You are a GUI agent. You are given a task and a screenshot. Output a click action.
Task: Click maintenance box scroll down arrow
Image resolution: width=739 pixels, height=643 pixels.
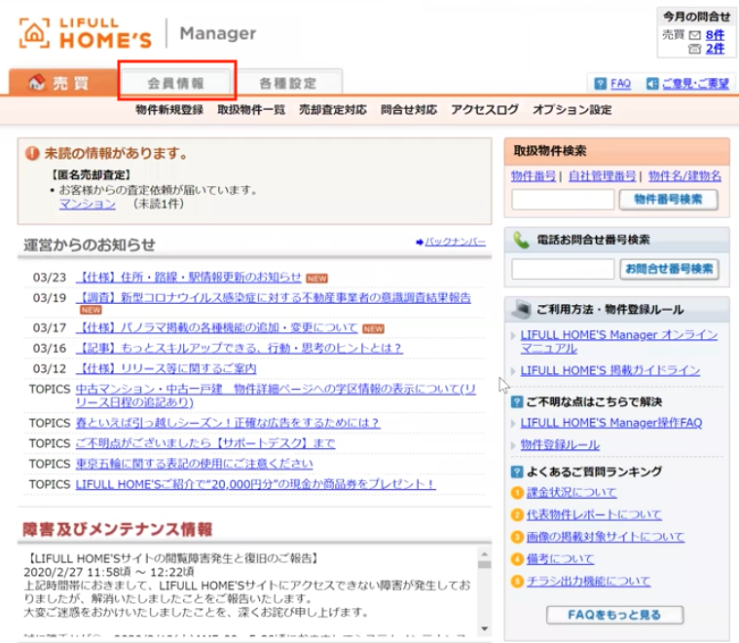tap(484, 628)
